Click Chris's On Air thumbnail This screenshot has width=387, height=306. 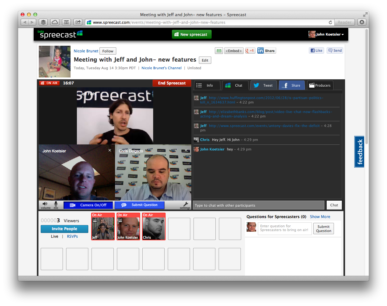(154, 226)
